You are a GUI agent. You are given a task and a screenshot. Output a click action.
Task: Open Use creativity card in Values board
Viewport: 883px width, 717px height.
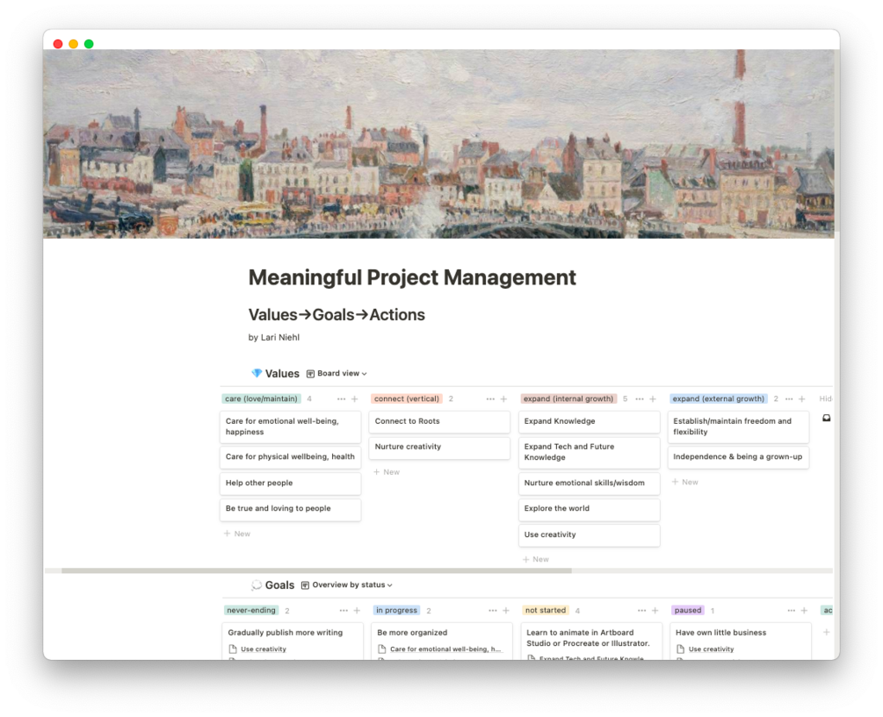pyautogui.click(x=589, y=534)
